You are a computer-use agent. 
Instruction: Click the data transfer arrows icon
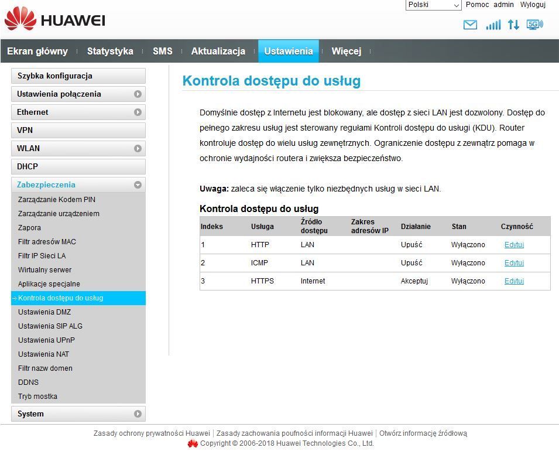tap(513, 25)
